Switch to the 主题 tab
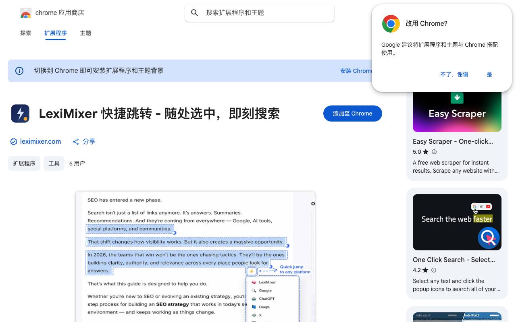 click(x=85, y=33)
